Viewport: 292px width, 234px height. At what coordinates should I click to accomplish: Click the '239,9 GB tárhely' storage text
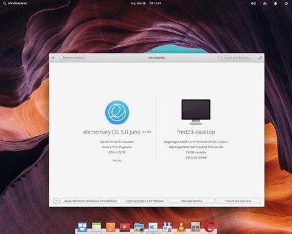pyautogui.click(x=196, y=158)
